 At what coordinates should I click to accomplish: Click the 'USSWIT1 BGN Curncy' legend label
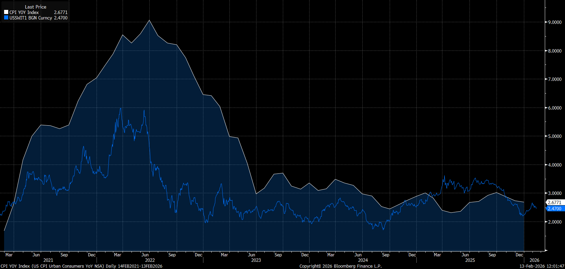point(31,18)
